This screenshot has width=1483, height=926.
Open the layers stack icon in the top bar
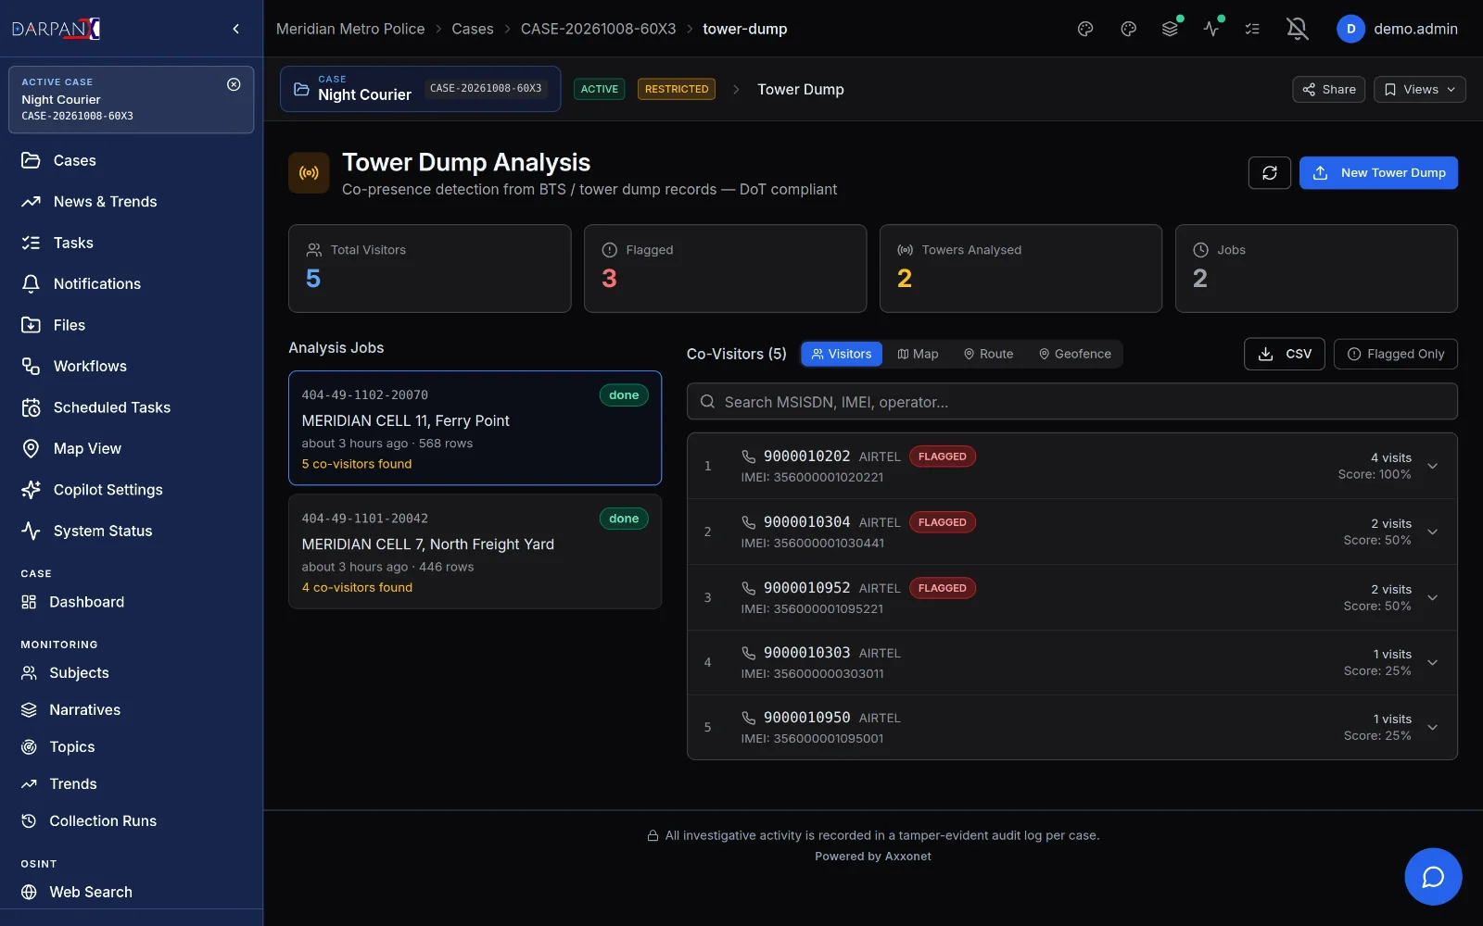point(1171,29)
